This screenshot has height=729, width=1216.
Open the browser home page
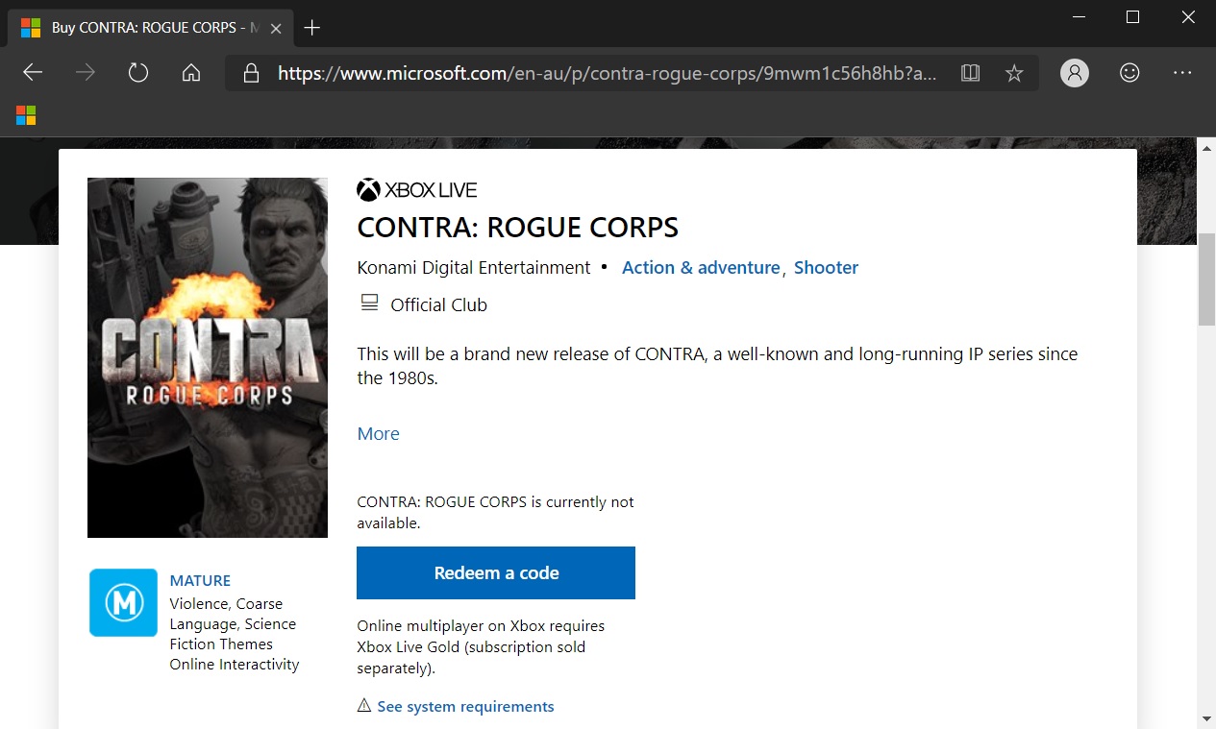tap(191, 73)
